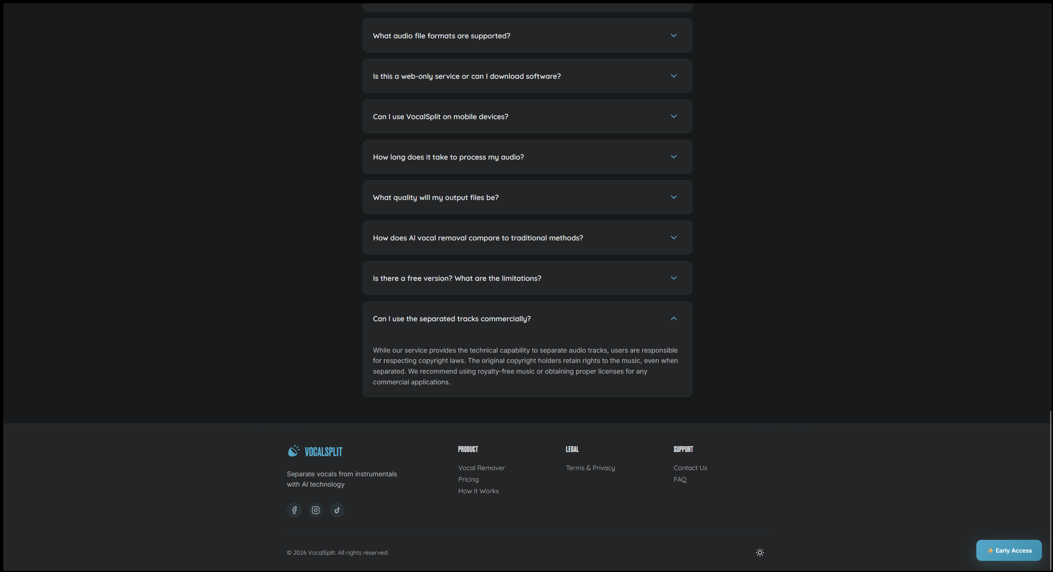Open the How It Works footer link
The image size is (1053, 572).
pos(478,491)
